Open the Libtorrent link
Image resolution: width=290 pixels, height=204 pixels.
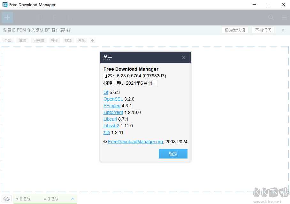pyautogui.click(x=113, y=112)
